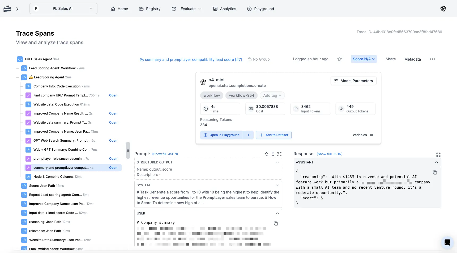Expand the SYSTEM message section
Image resolution: width=457 pixels, height=253 pixels.
[x=277, y=185]
